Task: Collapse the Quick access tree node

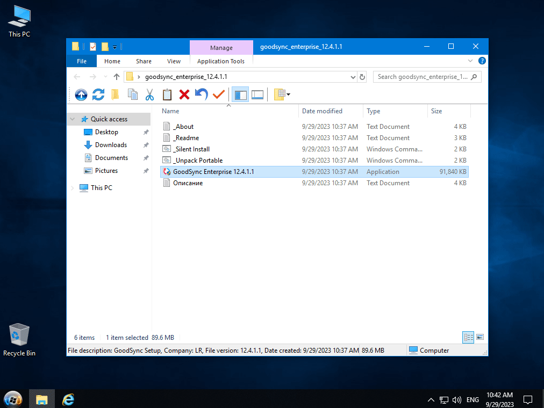Action: pyautogui.click(x=72, y=119)
